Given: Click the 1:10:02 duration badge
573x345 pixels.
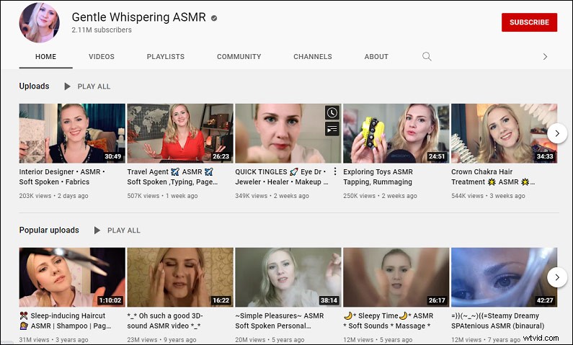Looking at the screenshot, I should point(110,300).
